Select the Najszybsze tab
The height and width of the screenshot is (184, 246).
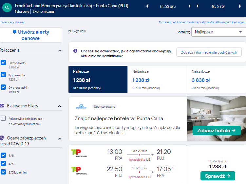pyautogui.click(x=216, y=79)
